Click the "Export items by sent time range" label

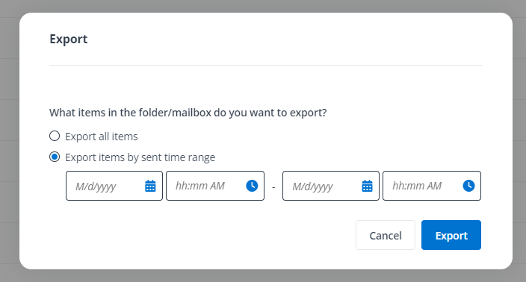pos(140,157)
